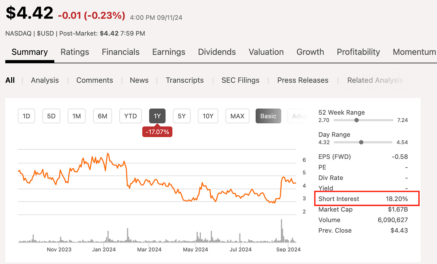Click the Jan 2024 axis label

click(x=104, y=250)
